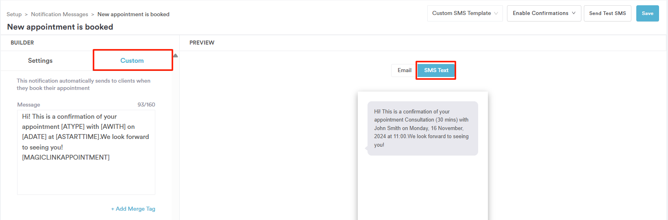The width and height of the screenshot is (668, 220).
Task: Select the Custom builder tab
Action: coord(132,60)
